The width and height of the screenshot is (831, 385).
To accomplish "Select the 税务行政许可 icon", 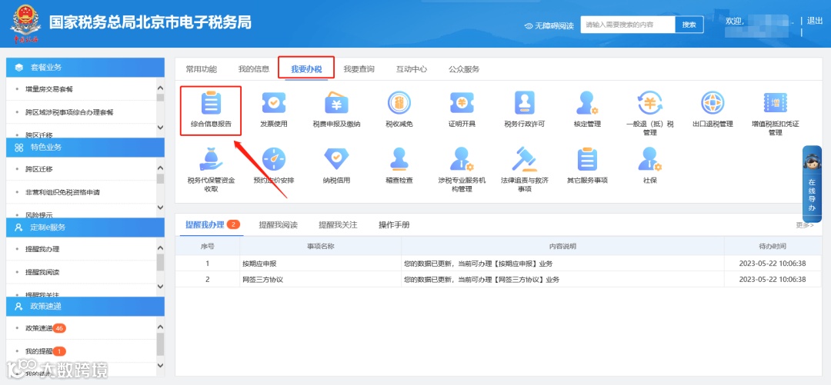I will pyautogui.click(x=525, y=103).
